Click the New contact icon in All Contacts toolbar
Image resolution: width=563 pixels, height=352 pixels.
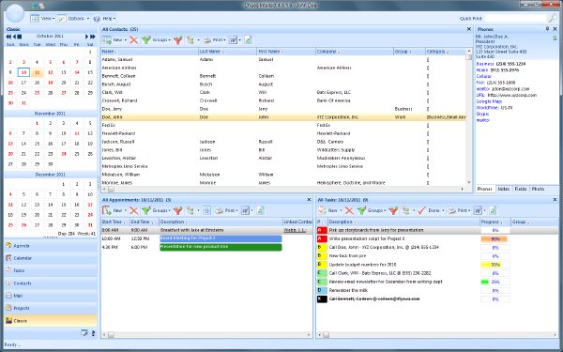[107, 39]
